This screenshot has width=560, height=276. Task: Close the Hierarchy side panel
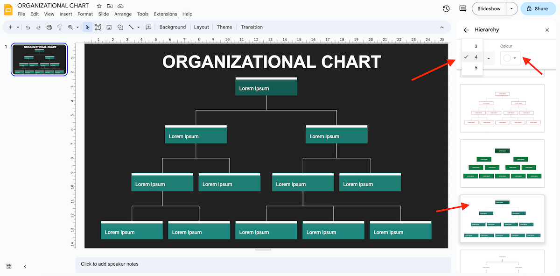pos(547,30)
